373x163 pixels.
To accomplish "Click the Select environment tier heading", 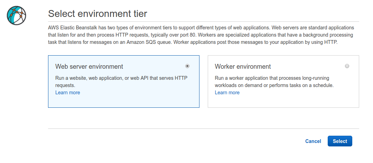I will point(97,14).
